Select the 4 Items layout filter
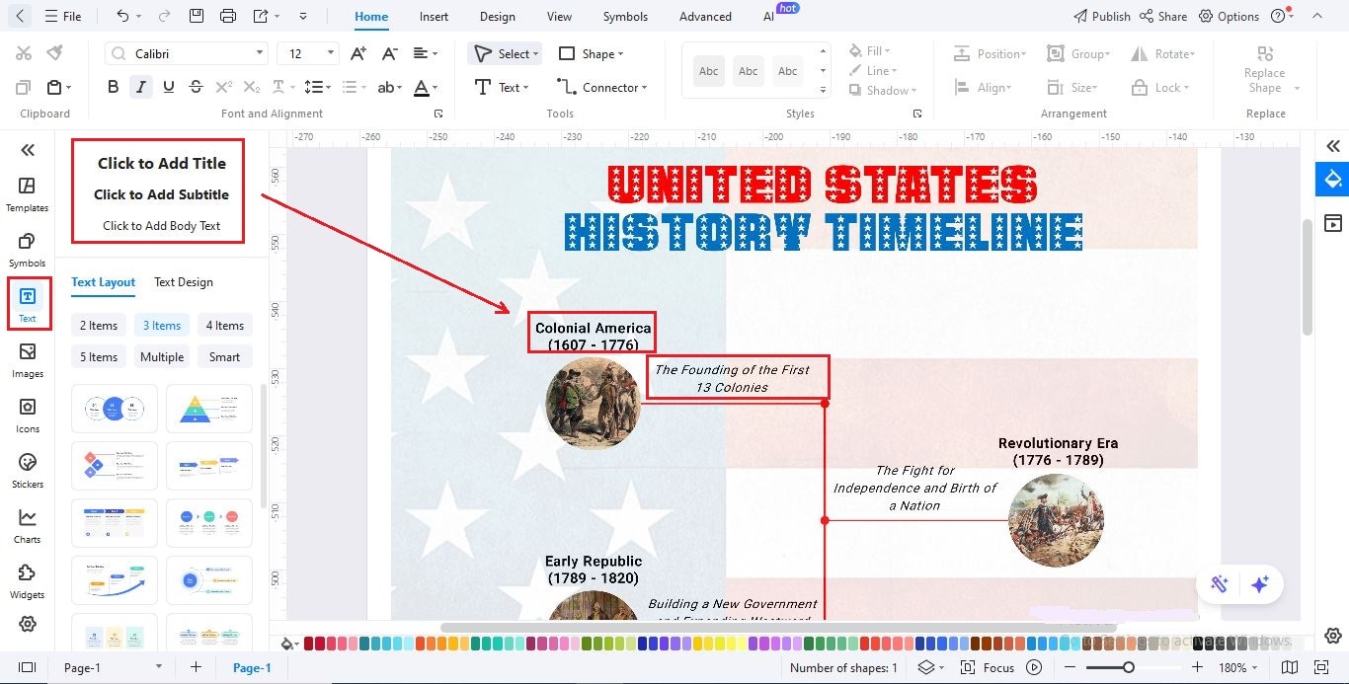The height and width of the screenshot is (684, 1349). tap(225, 326)
